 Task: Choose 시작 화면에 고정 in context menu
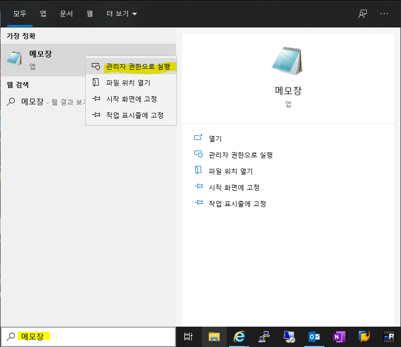(x=131, y=99)
